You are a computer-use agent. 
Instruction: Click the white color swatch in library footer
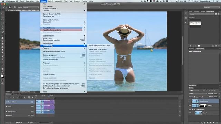[x=199, y=46]
